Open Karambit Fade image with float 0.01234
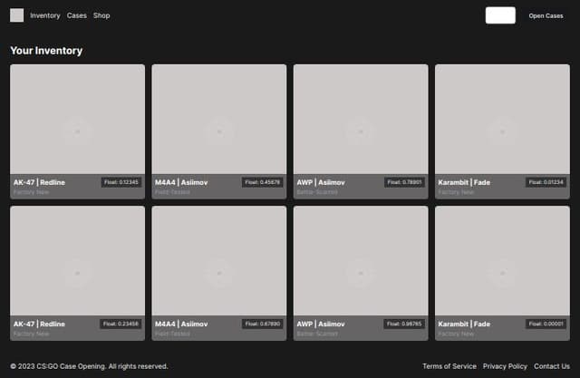 tap(502, 119)
